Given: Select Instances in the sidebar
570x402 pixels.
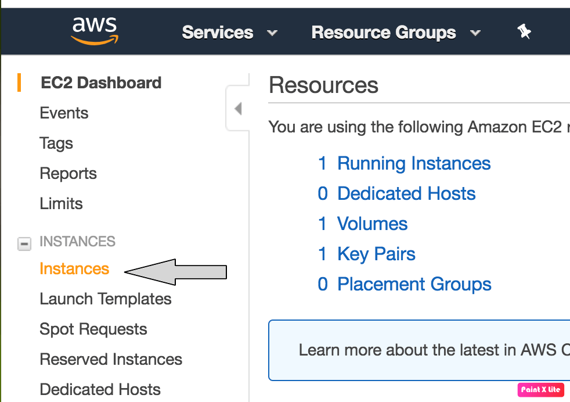Looking at the screenshot, I should pos(74,269).
